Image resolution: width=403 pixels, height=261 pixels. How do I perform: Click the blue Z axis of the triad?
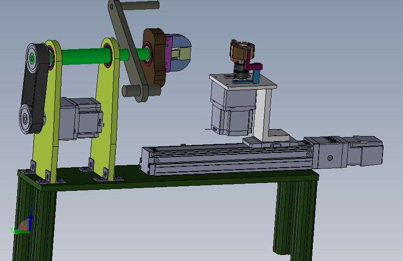click(31, 222)
